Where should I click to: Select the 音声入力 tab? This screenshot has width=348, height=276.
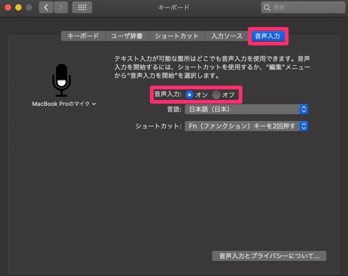coord(267,36)
